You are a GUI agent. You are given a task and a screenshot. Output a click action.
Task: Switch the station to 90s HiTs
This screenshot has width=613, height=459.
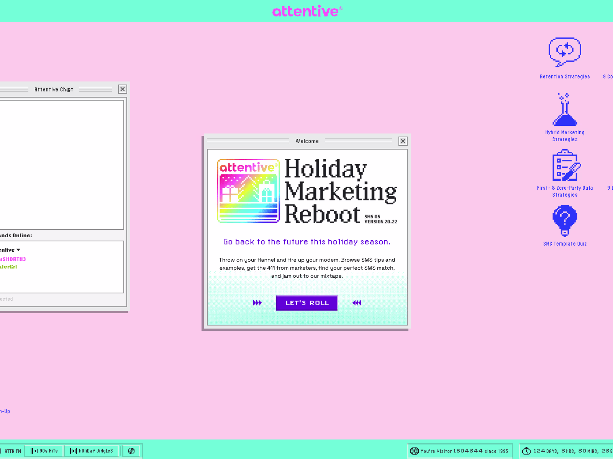[x=44, y=451]
